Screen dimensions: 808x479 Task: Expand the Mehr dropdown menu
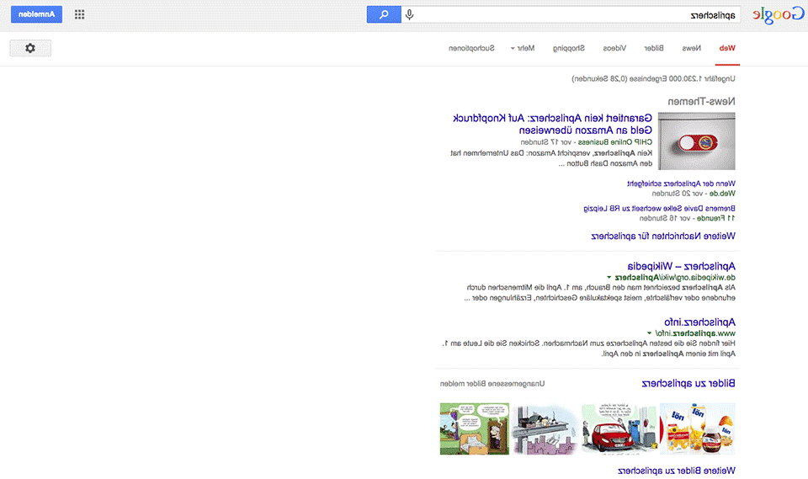point(523,48)
